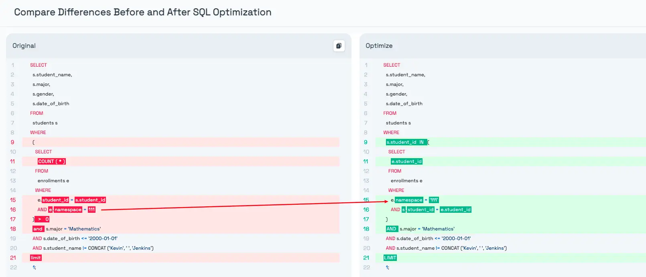Click 's.student_name,' in Original line 2
Viewport: 646px width, 277px height.
tap(52, 75)
